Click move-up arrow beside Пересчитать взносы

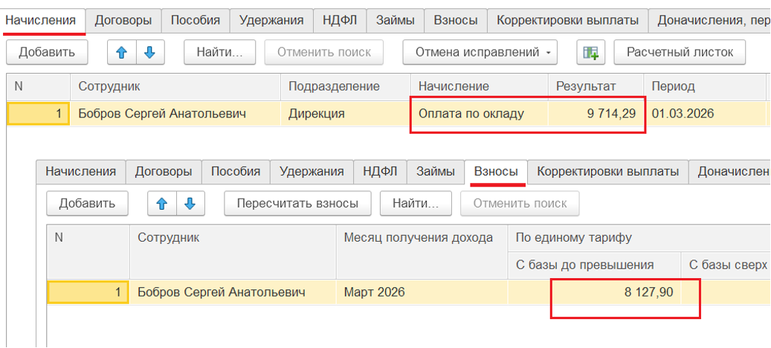tap(161, 203)
